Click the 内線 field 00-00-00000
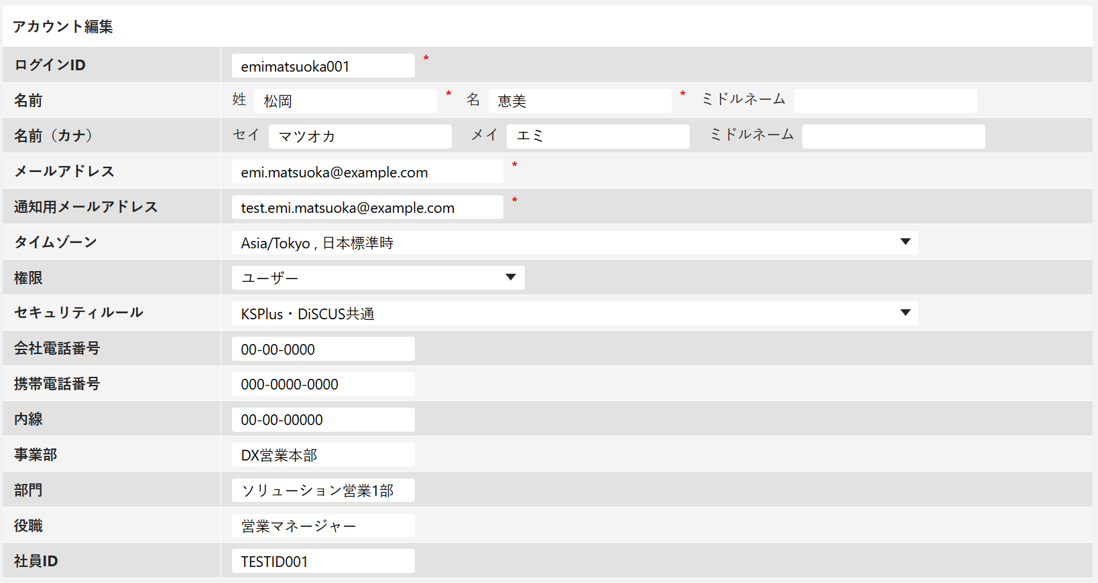 point(323,420)
